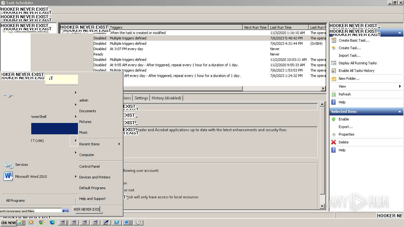Collapse the Selected Item section

pyautogui.click(x=400, y=112)
